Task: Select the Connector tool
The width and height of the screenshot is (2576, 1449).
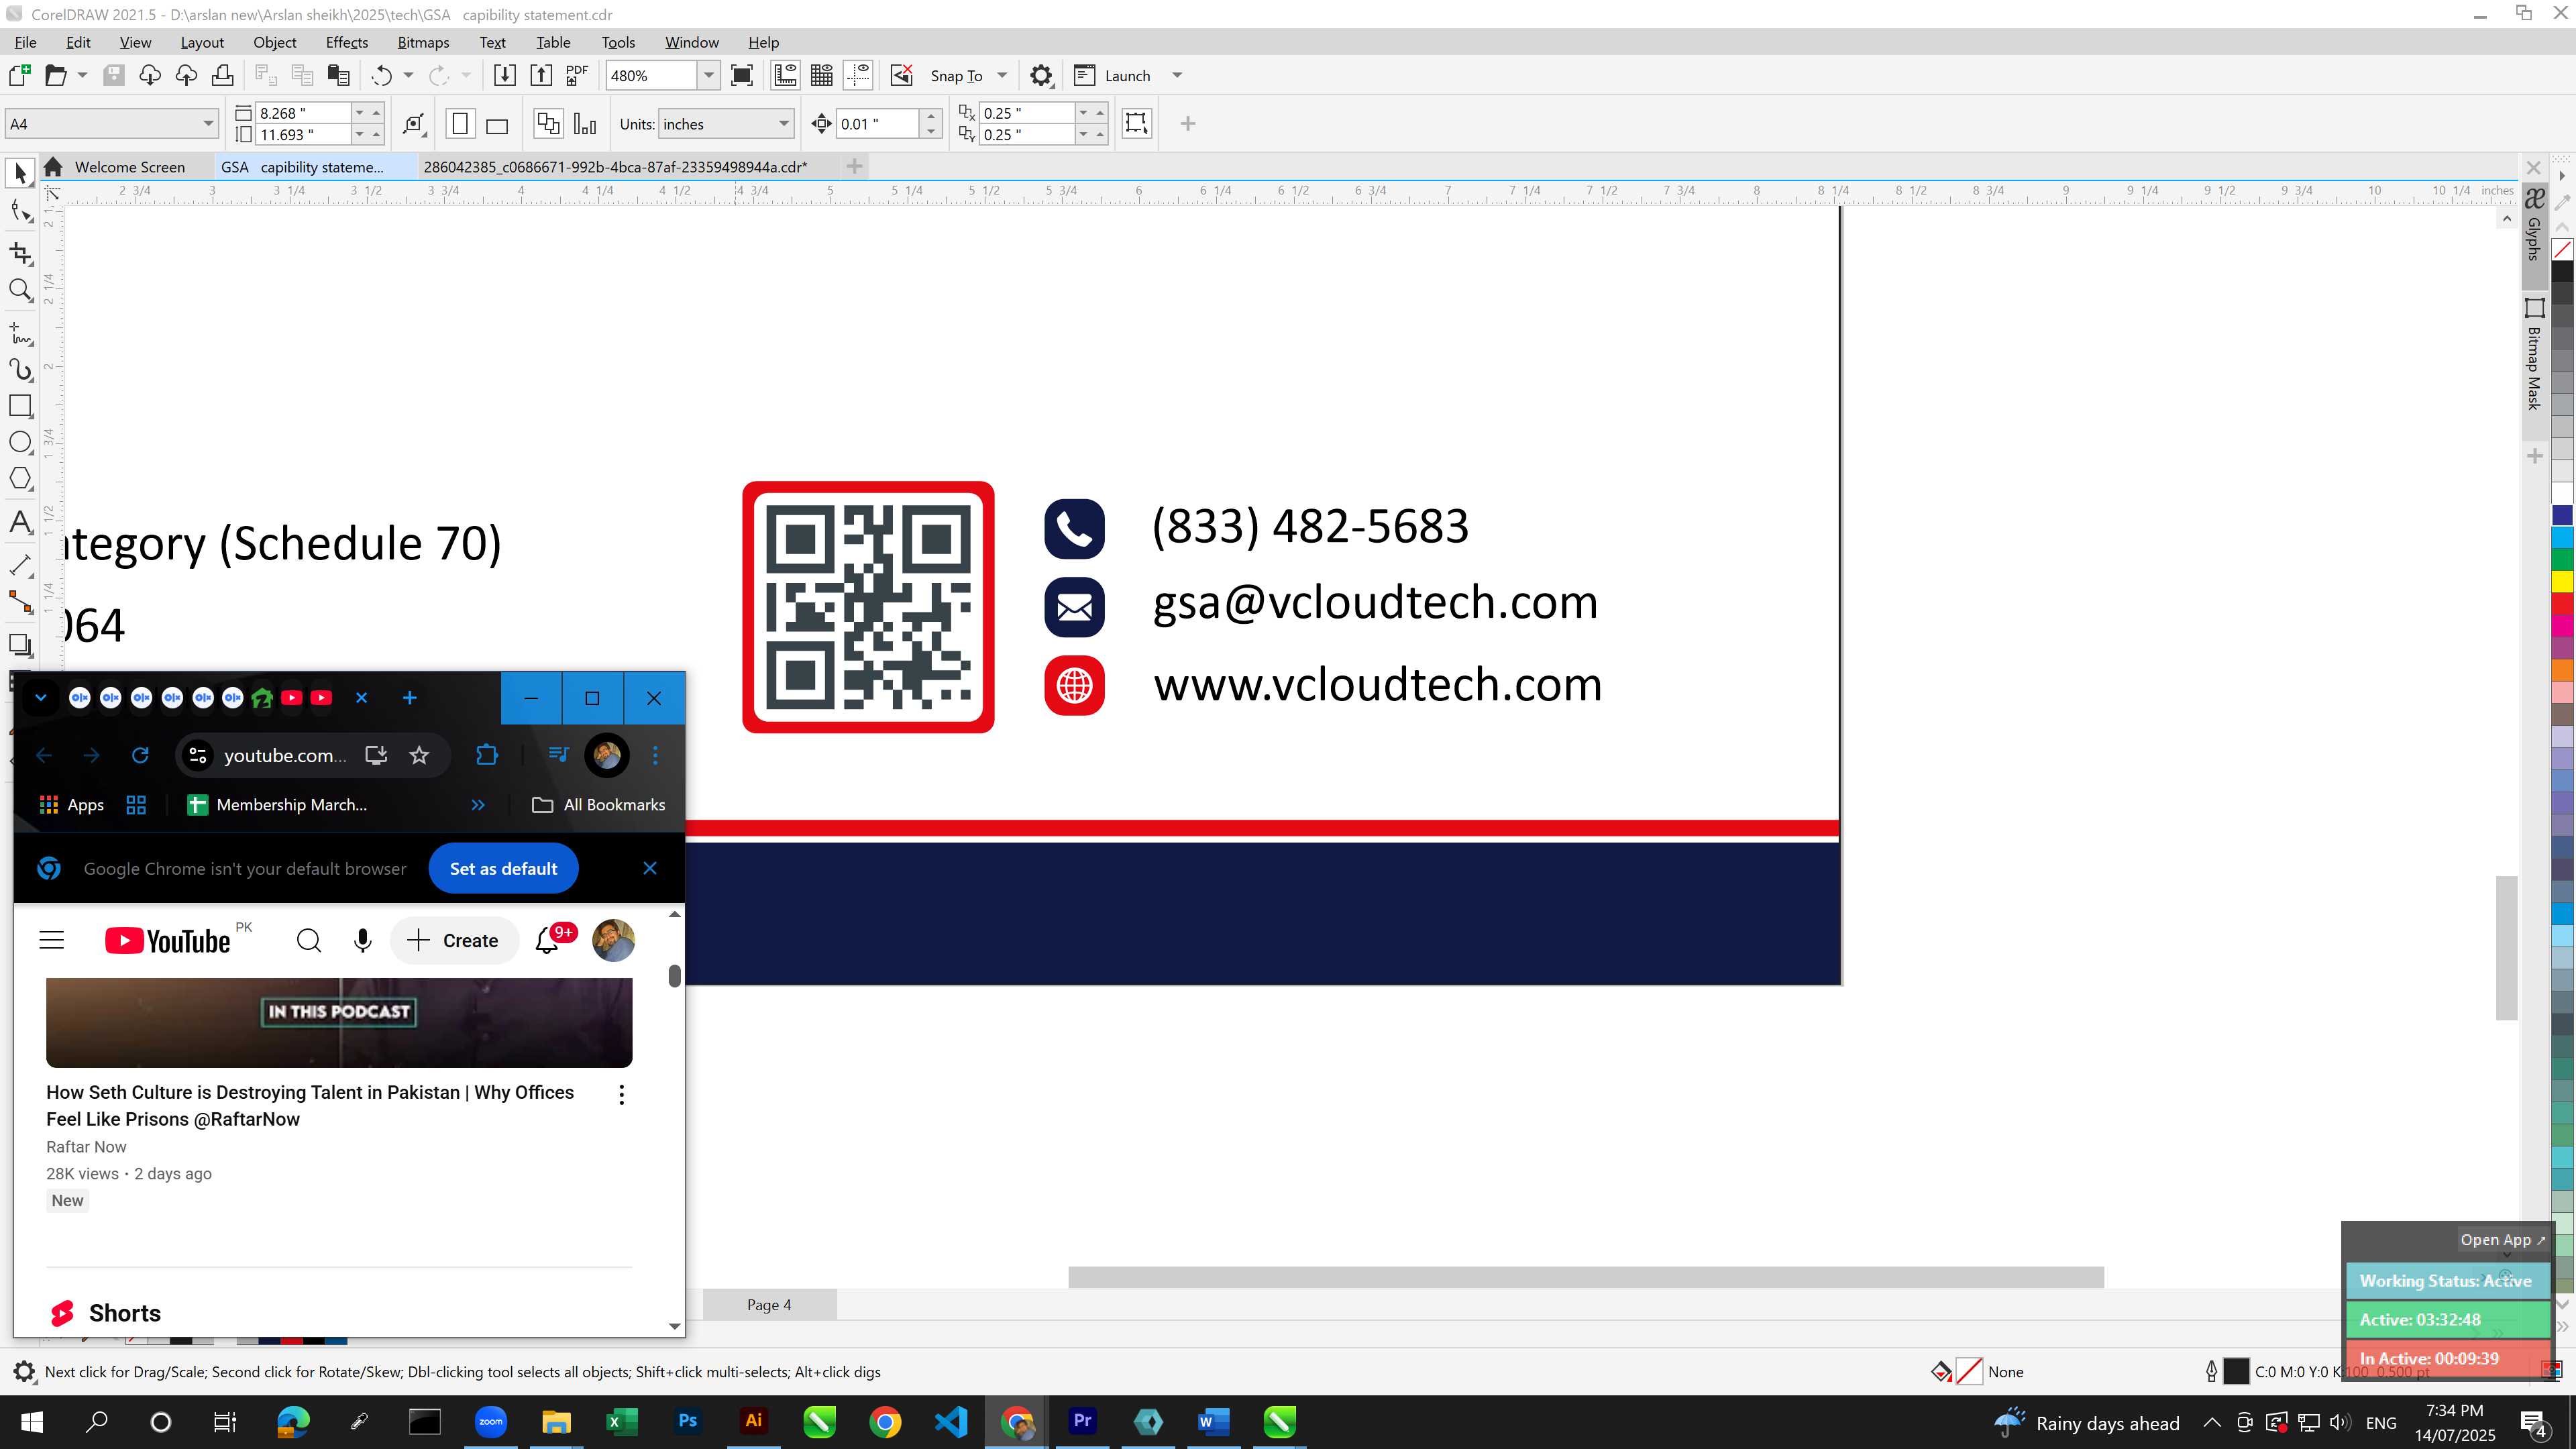Action: (20, 602)
